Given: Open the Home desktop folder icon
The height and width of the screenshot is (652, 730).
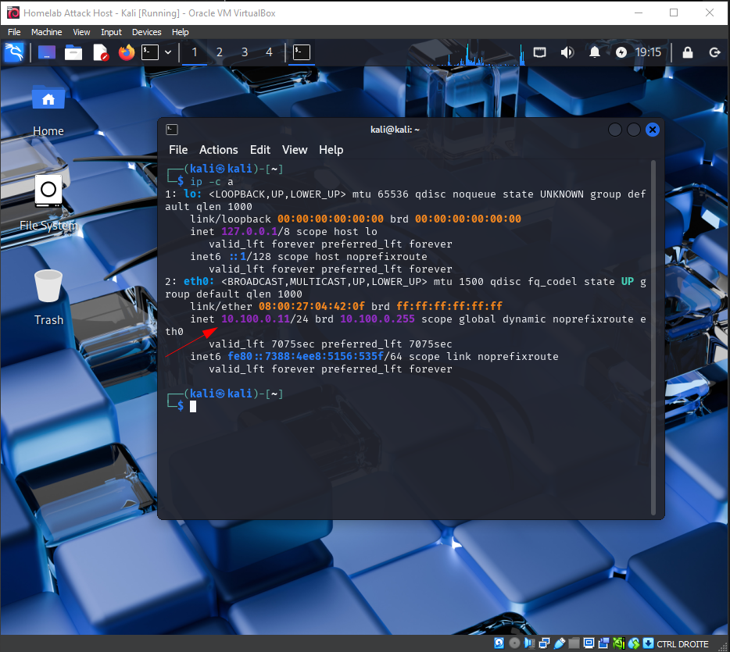Looking at the screenshot, I should point(48,111).
